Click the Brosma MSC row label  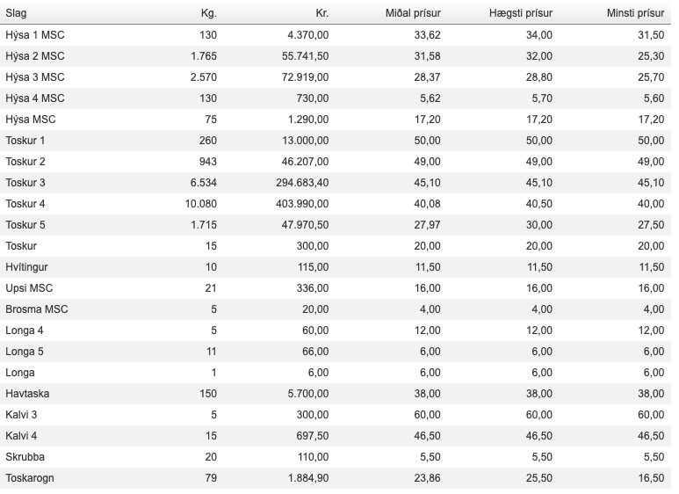[37, 309]
